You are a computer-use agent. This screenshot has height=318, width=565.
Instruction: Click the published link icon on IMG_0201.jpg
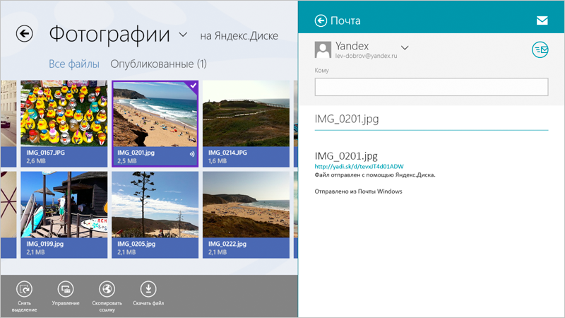pos(192,154)
